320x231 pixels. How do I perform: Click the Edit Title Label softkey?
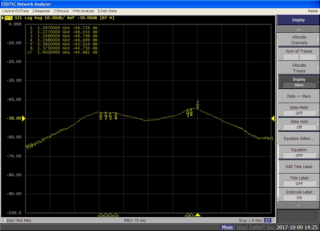click(299, 167)
